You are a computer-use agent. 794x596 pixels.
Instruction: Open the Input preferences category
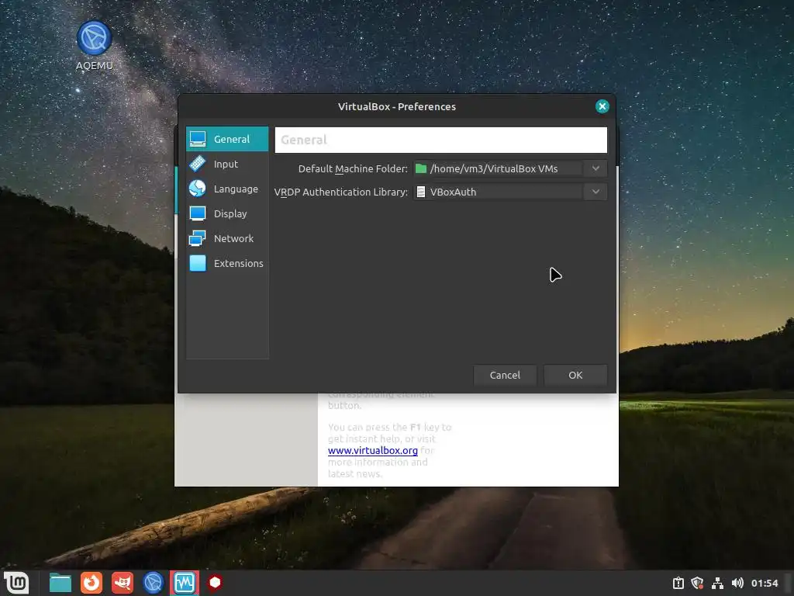pos(227,164)
